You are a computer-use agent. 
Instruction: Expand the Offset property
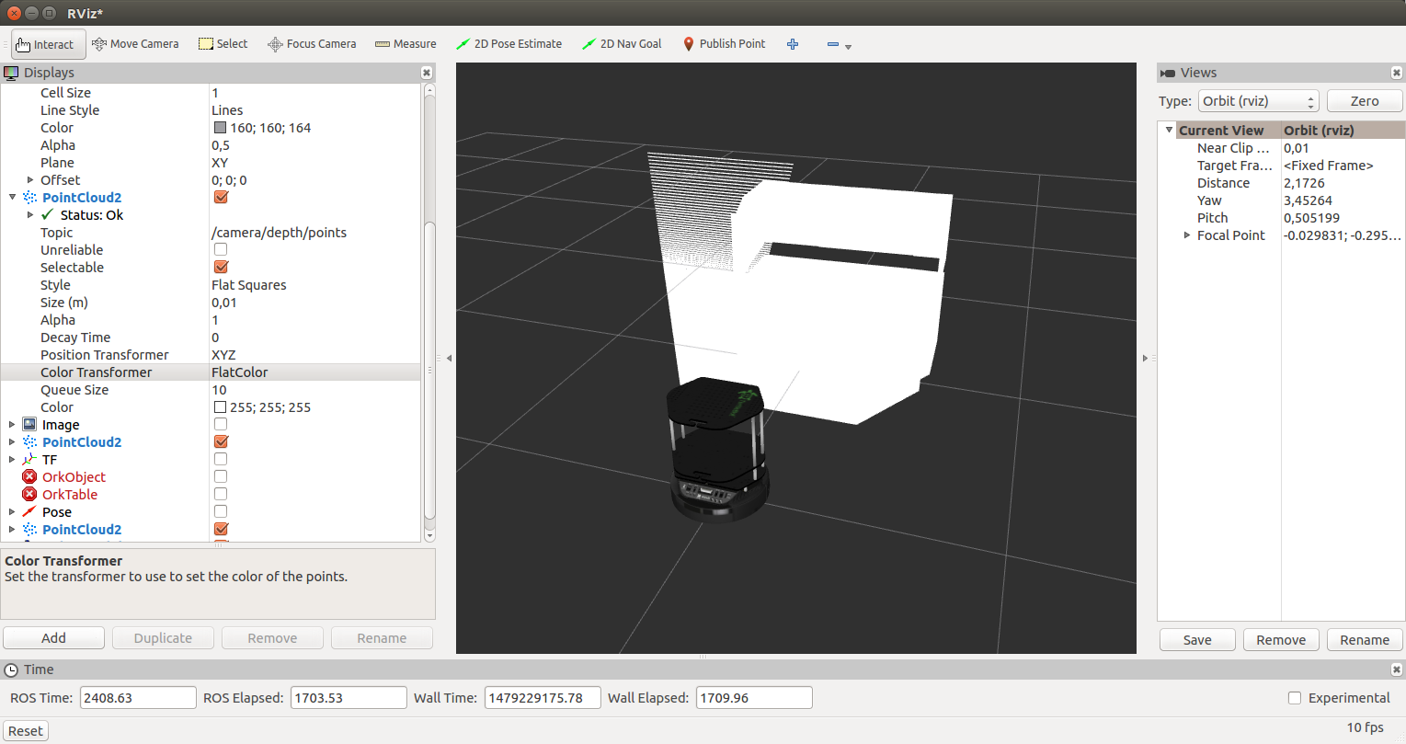point(30,180)
